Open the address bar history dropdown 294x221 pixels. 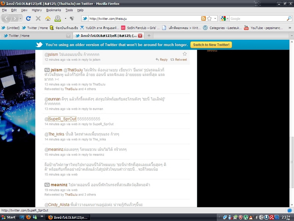[x=215, y=19]
